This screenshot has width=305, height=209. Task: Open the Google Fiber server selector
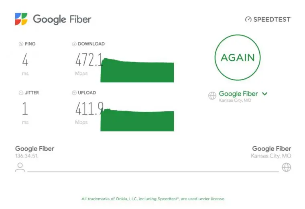(x=238, y=94)
